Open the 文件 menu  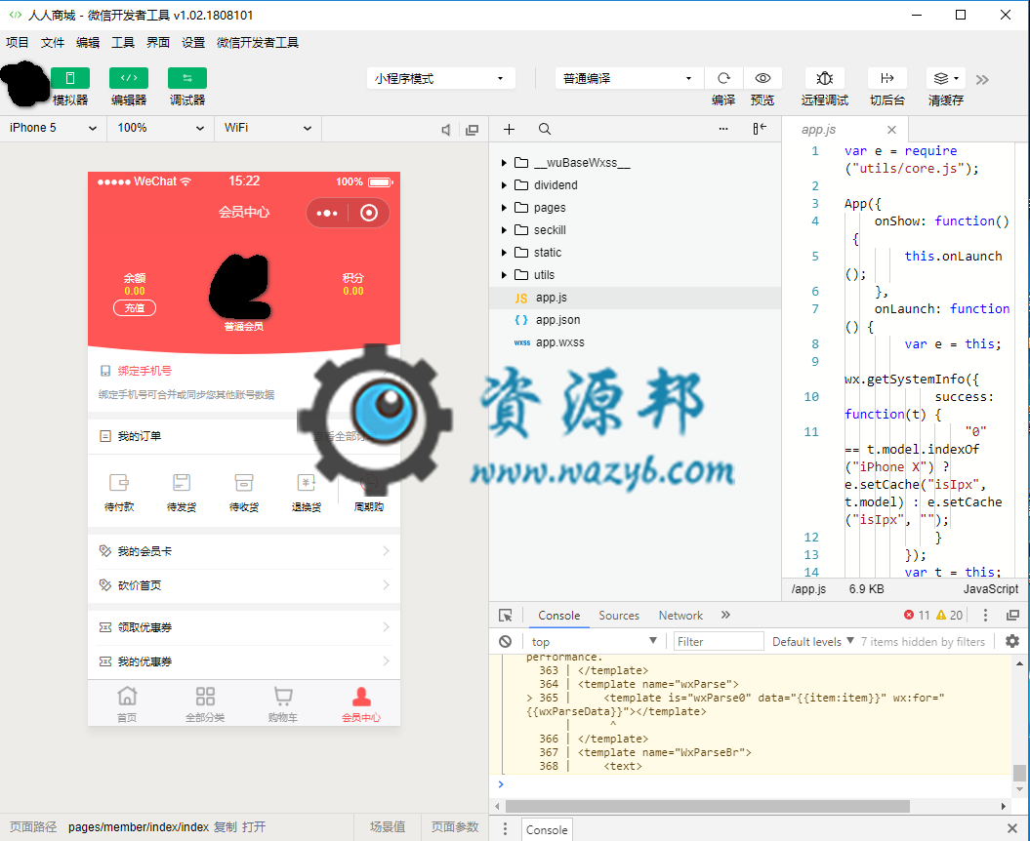point(53,43)
